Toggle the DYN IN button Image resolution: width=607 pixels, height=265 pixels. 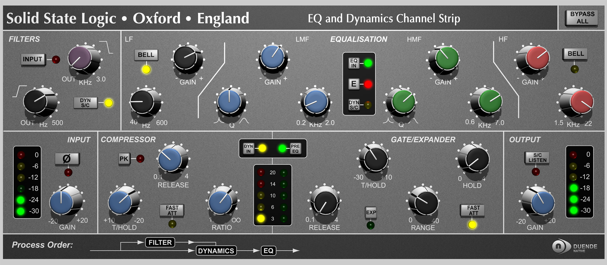point(249,149)
